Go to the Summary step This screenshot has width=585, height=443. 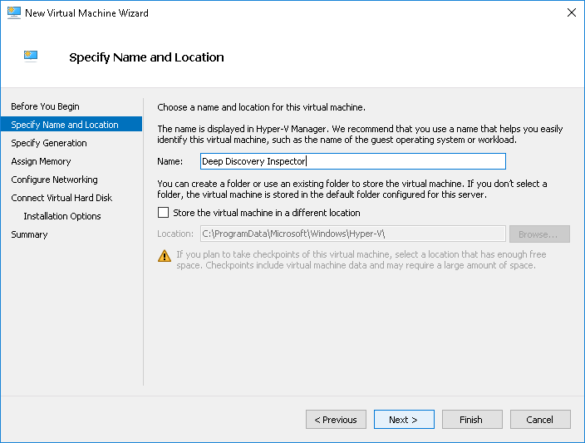(29, 234)
